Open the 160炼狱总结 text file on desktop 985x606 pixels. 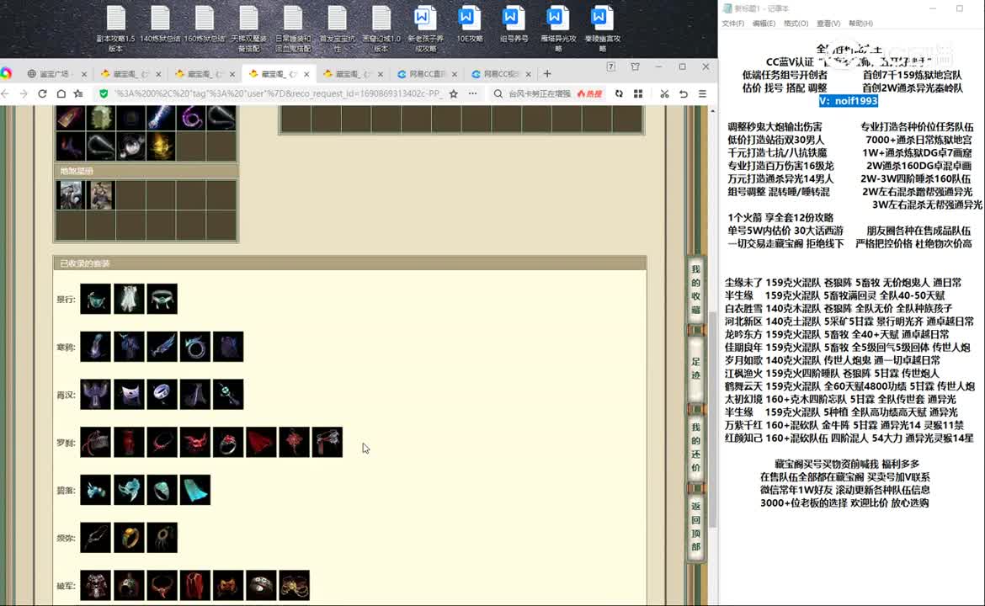pyautogui.click(x=205, y=24)
